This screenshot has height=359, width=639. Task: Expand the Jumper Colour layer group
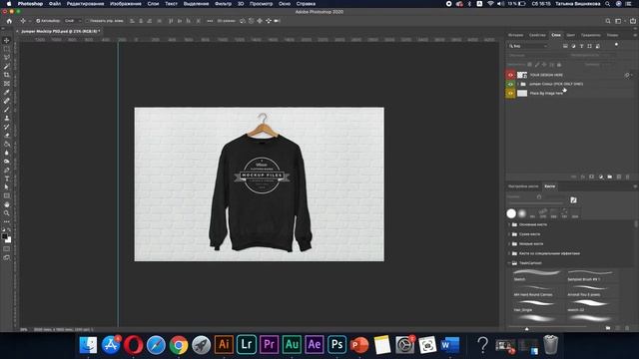pos(518,84)
